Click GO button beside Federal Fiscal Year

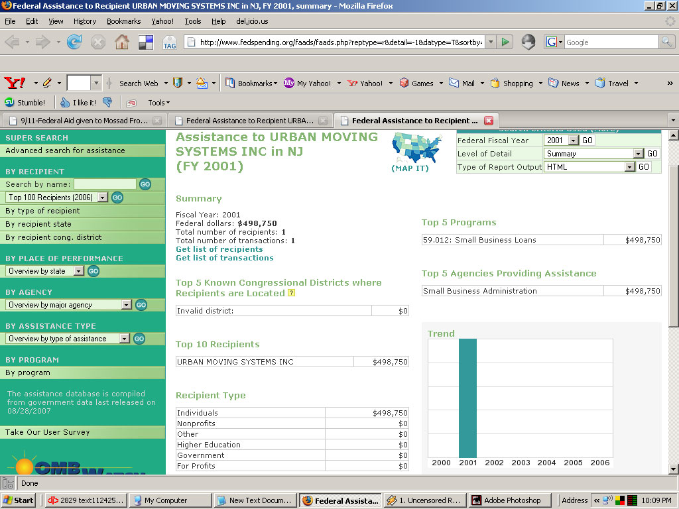pos(587,141)
